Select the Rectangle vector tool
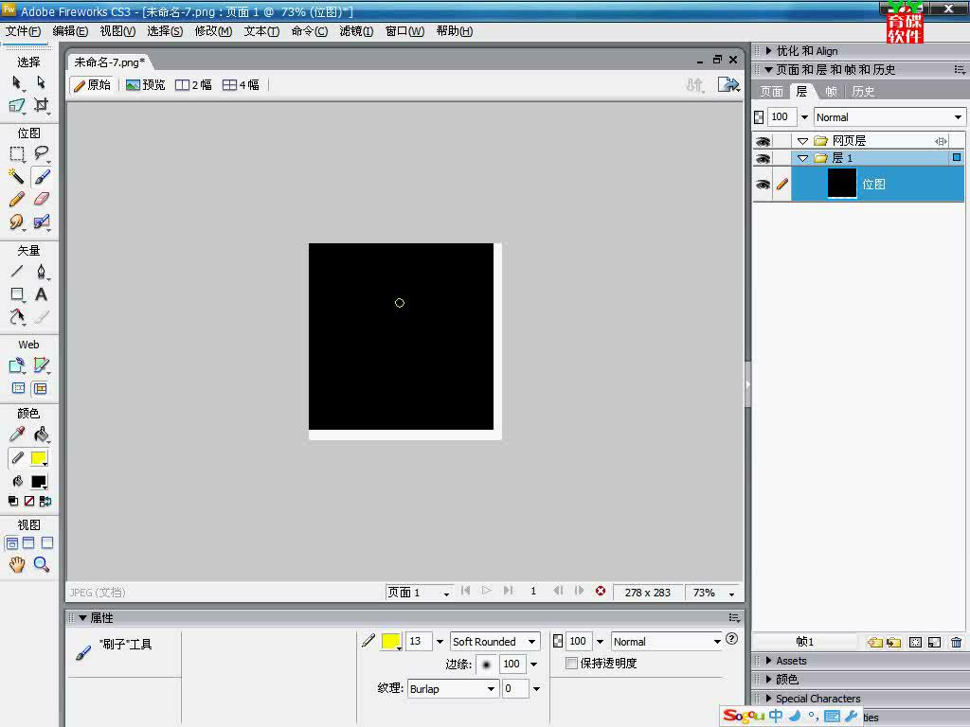The width and height of the screenshot is (970, 727). coord(17,294)
